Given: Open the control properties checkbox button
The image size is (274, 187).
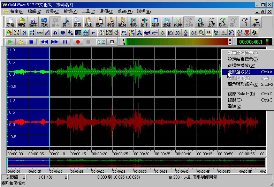Looking at the screenshot, I should pyautogui.click(x=101, y=42).
